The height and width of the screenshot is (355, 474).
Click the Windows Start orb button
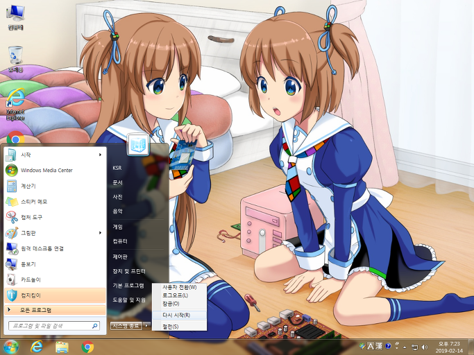click(x=11, y=347)
